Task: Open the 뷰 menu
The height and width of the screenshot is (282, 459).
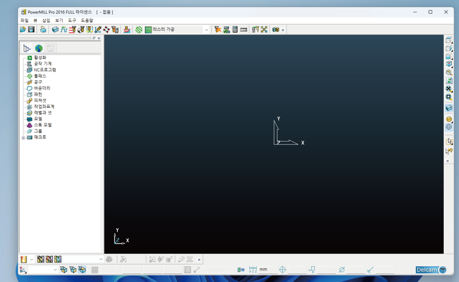Action: [x=35, y=20]
